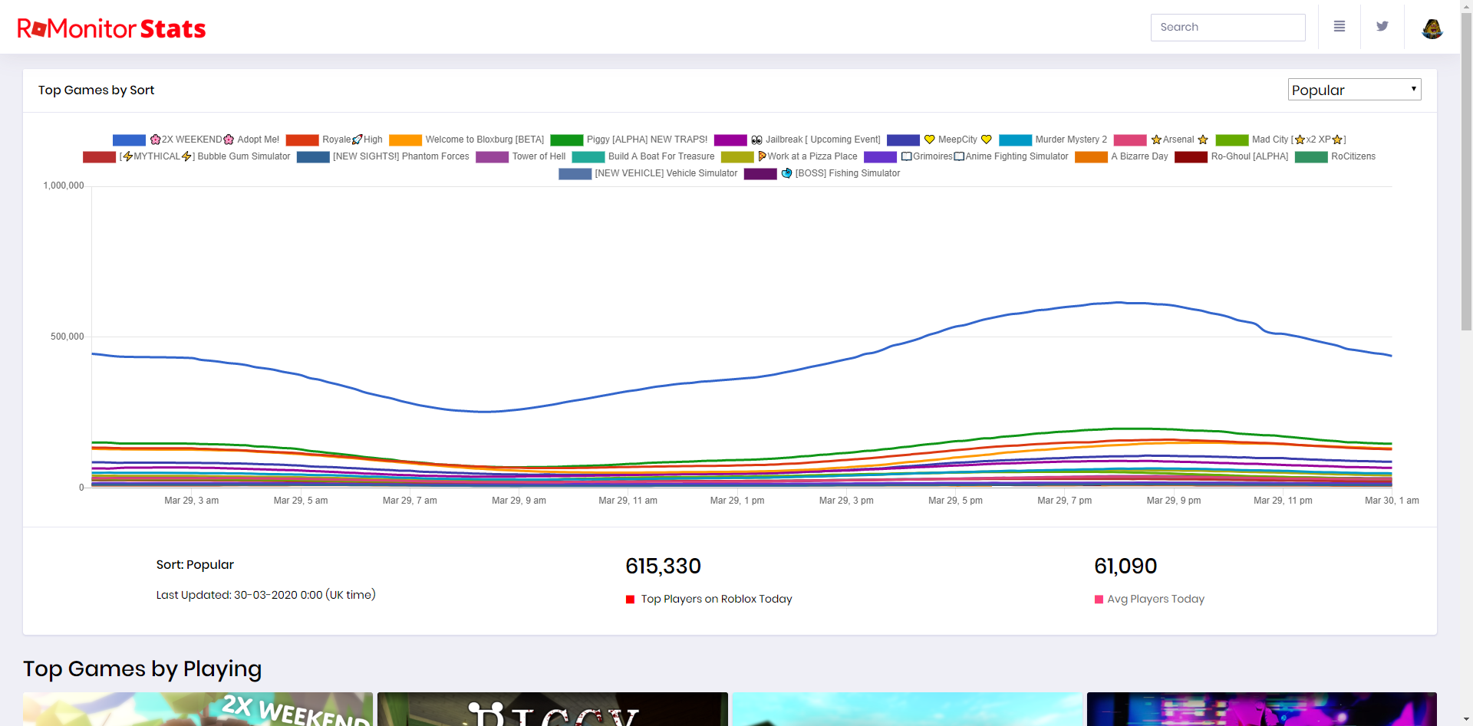Open the user avatar profile icon

[x=1432, y=28]
